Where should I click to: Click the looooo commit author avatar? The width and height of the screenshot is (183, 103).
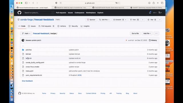23,40
